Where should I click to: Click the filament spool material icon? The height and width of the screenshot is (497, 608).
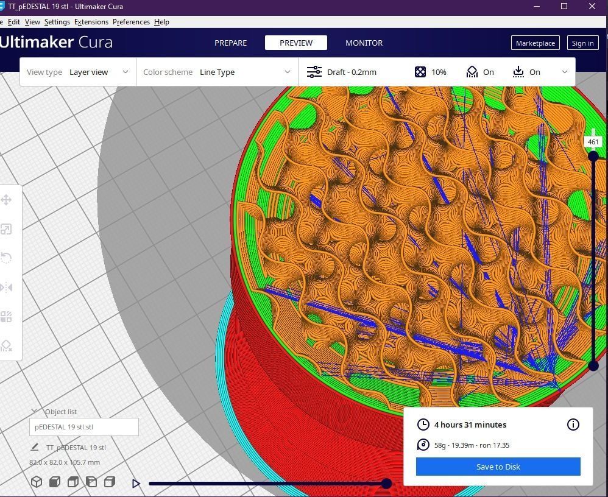tap(423, 445)
